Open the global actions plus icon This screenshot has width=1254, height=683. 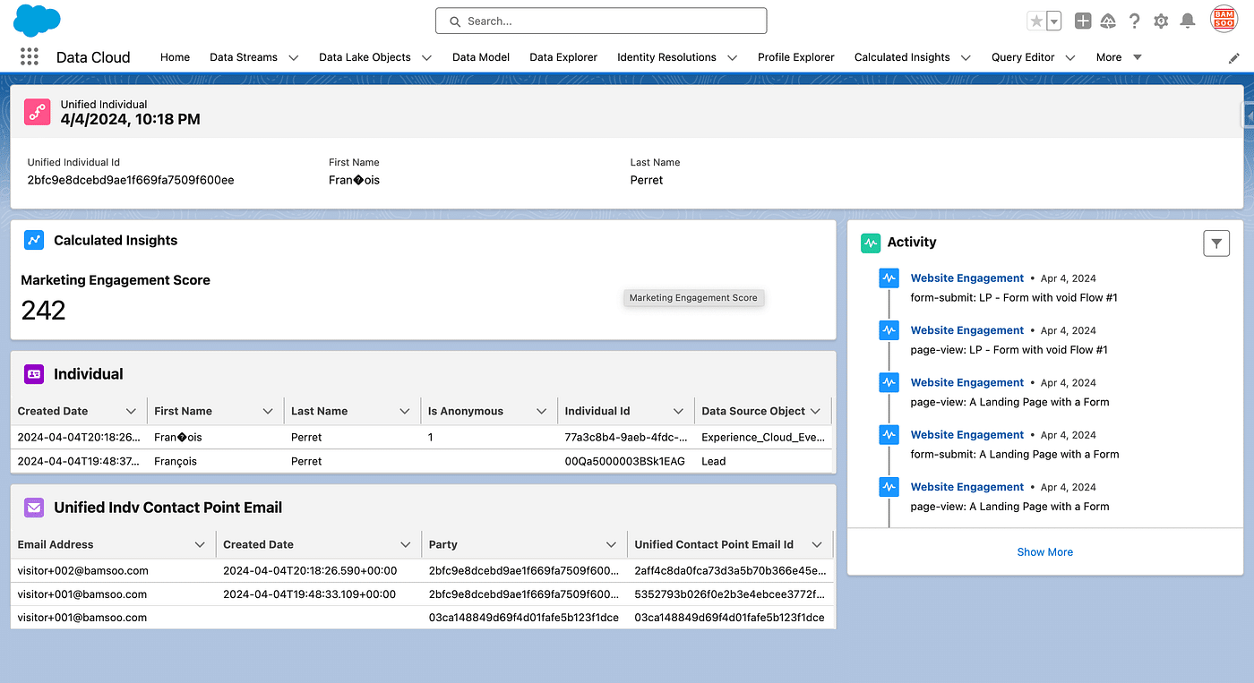pos(1083,21)
